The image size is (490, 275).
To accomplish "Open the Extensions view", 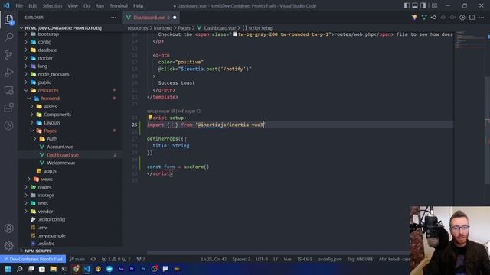I will tap(8, 108).
